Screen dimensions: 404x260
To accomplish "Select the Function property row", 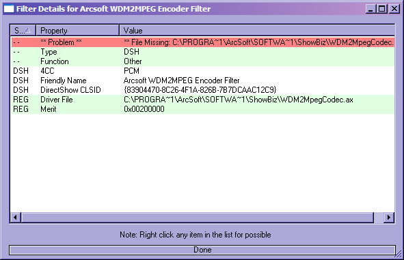I will 202,61.
